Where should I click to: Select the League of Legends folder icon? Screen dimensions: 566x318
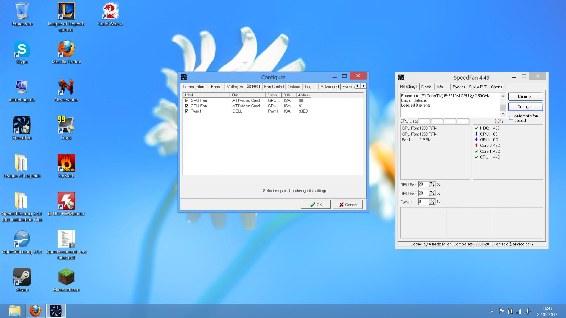pos(22,167)
